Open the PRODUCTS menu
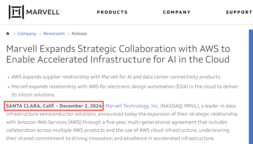 pyautogui.click(x=112, y=12)
